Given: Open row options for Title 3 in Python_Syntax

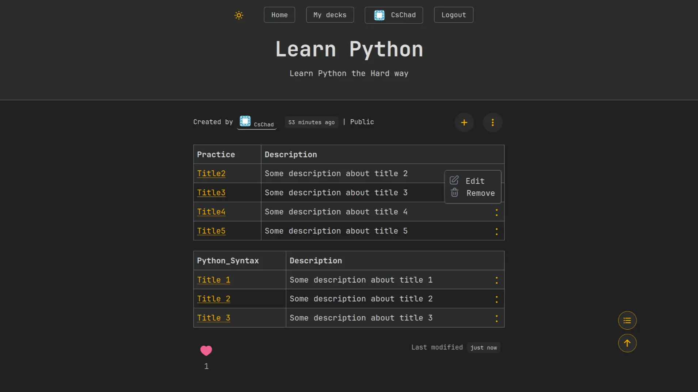Looking at the screenshot, I should point(496,318).
